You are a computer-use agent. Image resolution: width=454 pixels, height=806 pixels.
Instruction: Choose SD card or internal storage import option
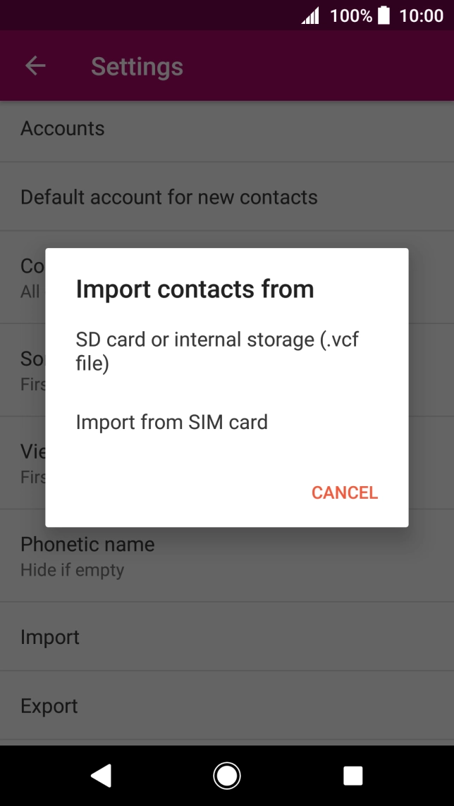[218, 351]
